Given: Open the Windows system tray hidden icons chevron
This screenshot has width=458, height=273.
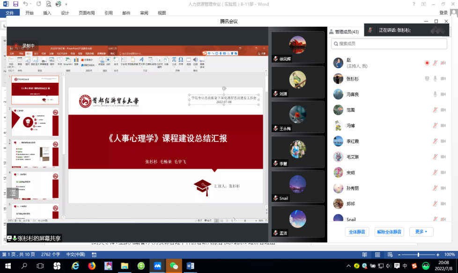Looking at the screenshot, I should 348,266.
